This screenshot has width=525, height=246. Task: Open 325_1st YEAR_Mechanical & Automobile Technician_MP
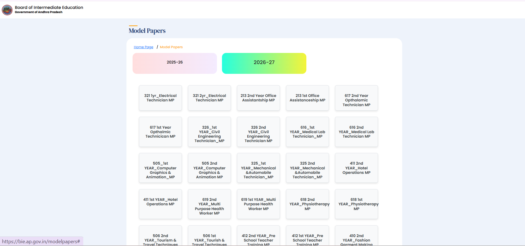(258, 168)
